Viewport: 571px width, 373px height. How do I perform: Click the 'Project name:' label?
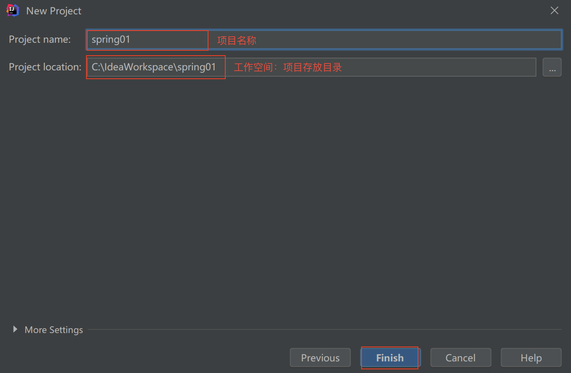(x=40, y=39)
